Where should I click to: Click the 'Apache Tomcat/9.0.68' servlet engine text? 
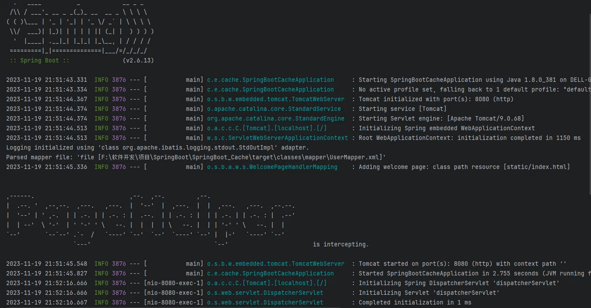coord(485,118)
